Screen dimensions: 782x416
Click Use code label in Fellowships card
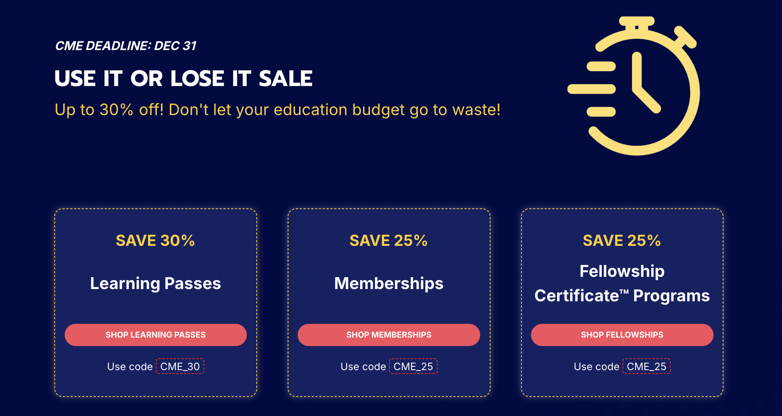coord(597,367)
